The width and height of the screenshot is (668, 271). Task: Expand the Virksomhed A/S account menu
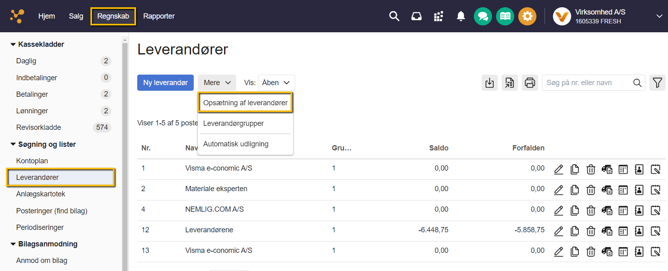[659, 16]
